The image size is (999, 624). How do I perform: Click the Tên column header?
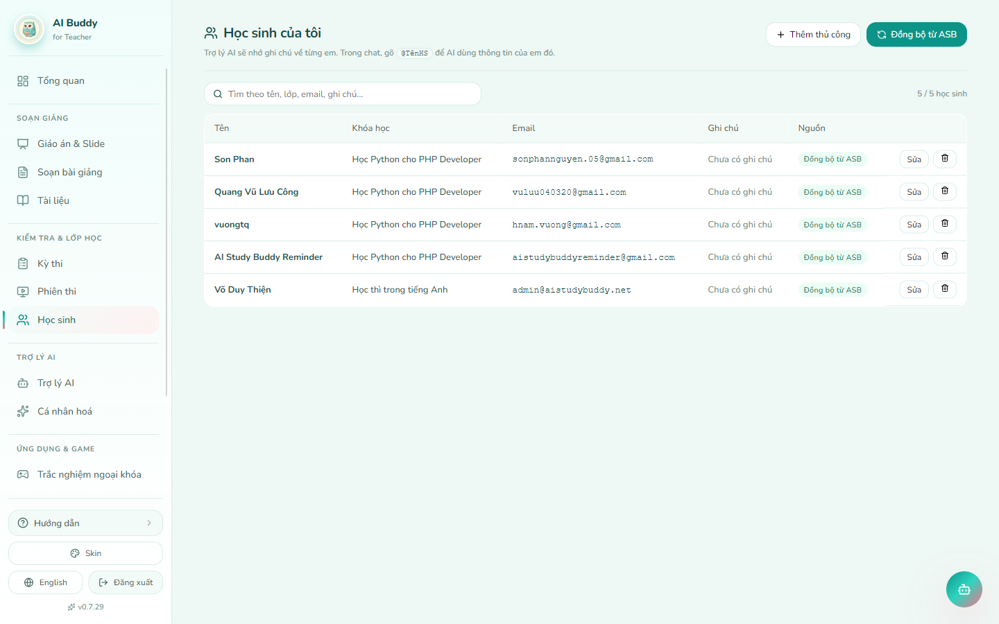pyautogui.click(x=221, y=128)
